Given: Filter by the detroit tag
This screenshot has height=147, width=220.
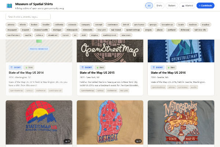Looking at the screenshot, I should (x=126, y=25).
